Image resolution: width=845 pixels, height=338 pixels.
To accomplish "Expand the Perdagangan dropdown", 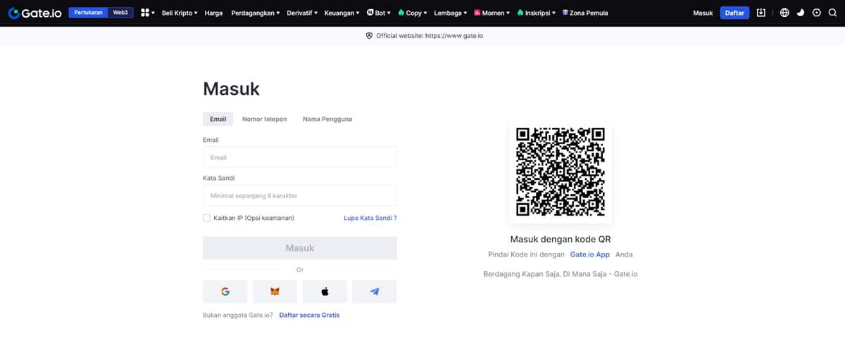I will coord(255,13).
